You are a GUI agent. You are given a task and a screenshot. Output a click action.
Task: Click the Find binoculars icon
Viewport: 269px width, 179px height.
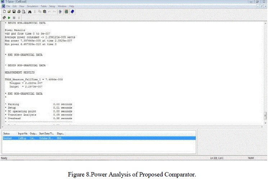click(30, 12)
